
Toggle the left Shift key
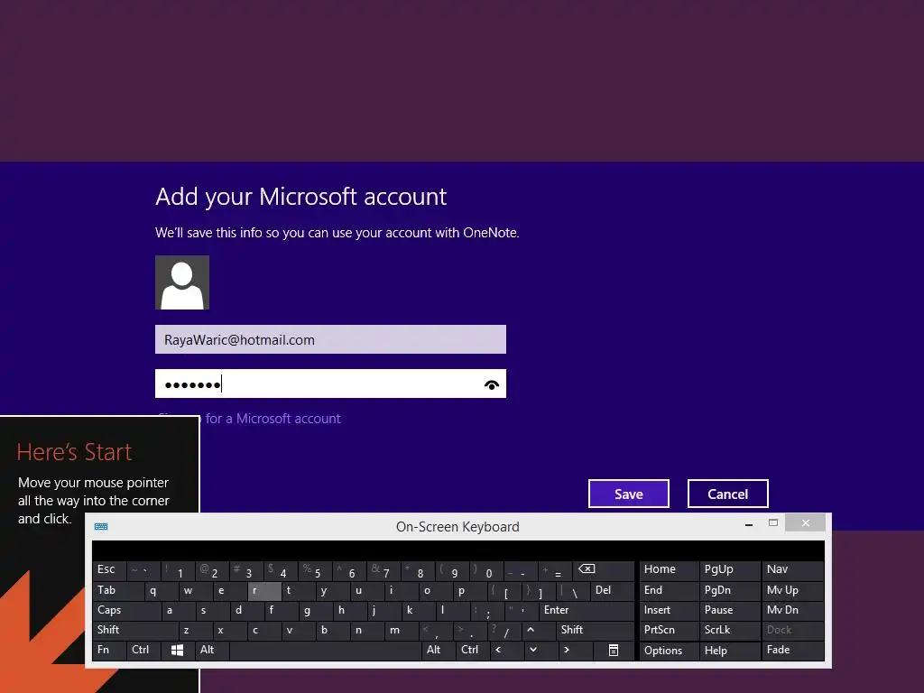135,631
